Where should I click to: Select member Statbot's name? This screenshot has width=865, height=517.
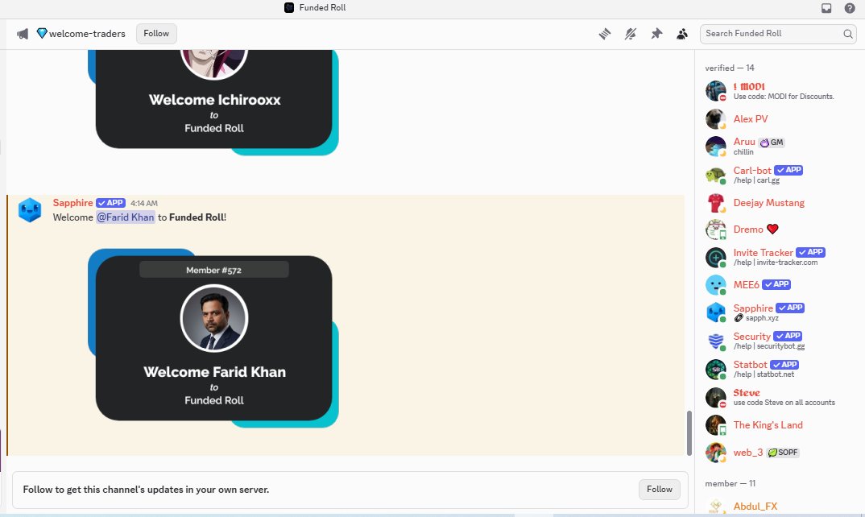click(x=750, y=364)
